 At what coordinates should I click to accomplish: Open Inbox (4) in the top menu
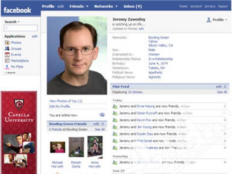(133, 6)
